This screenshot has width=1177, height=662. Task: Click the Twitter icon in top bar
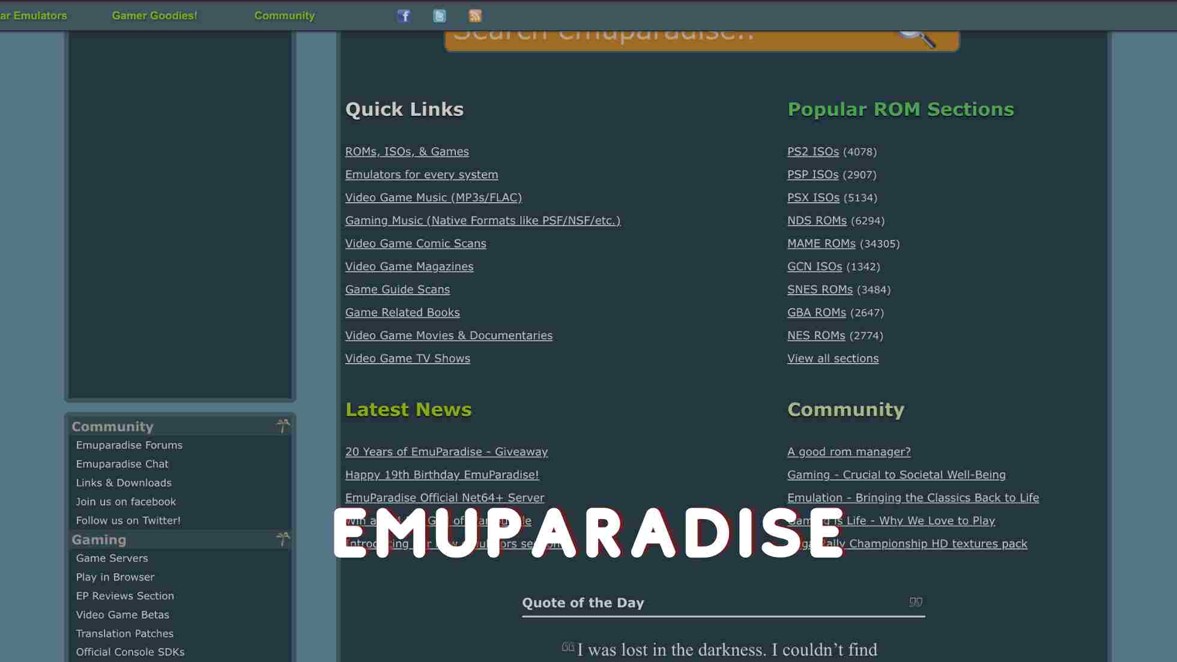point(440,16)
